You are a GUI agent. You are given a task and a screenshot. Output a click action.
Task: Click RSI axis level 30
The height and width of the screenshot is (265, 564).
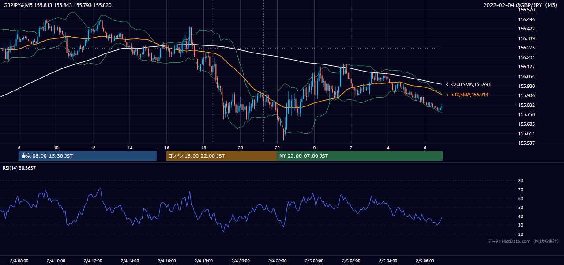point(520,225)
